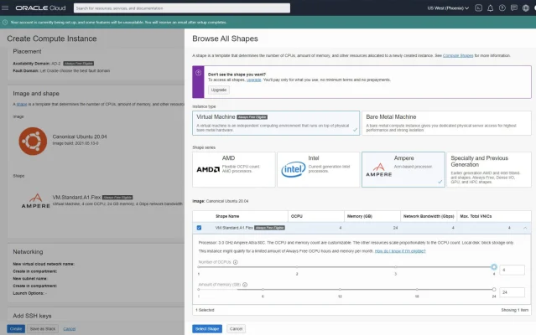Click Cancel in Browse All Shapes panel

(236, 329)
